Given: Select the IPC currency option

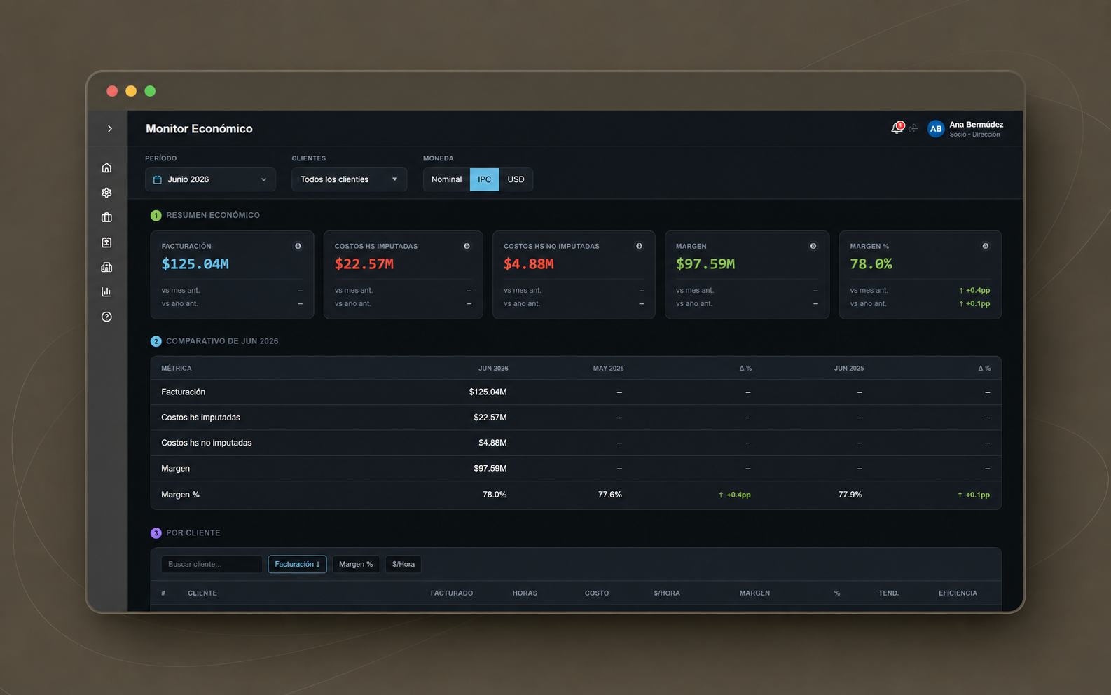Looking at the screenshot, I should pos(484,179).
